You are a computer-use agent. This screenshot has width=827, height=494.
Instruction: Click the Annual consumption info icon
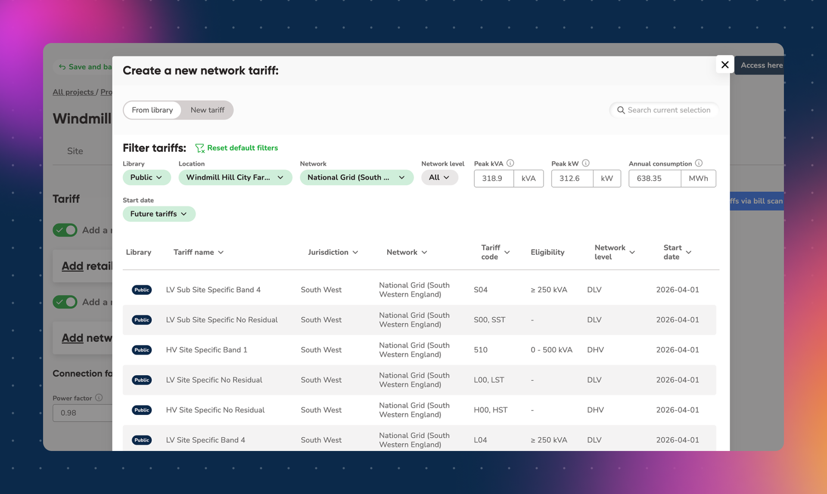[699, 163]
